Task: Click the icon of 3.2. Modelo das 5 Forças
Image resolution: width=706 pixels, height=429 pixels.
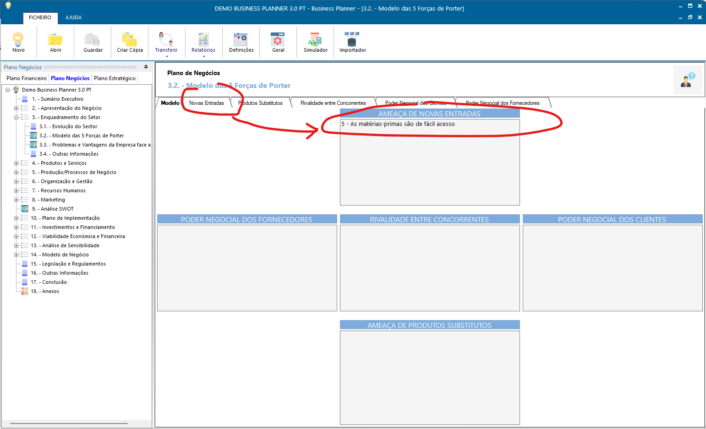Action: tap(33, 136)
